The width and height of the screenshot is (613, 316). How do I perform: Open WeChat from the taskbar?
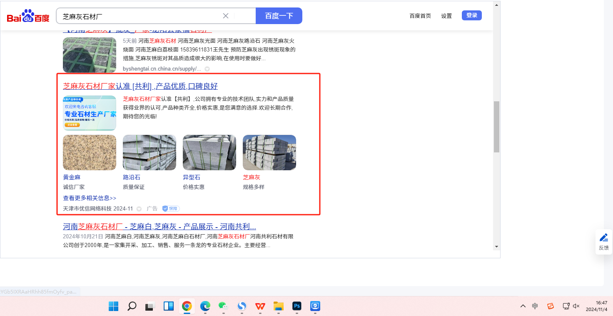224,306
